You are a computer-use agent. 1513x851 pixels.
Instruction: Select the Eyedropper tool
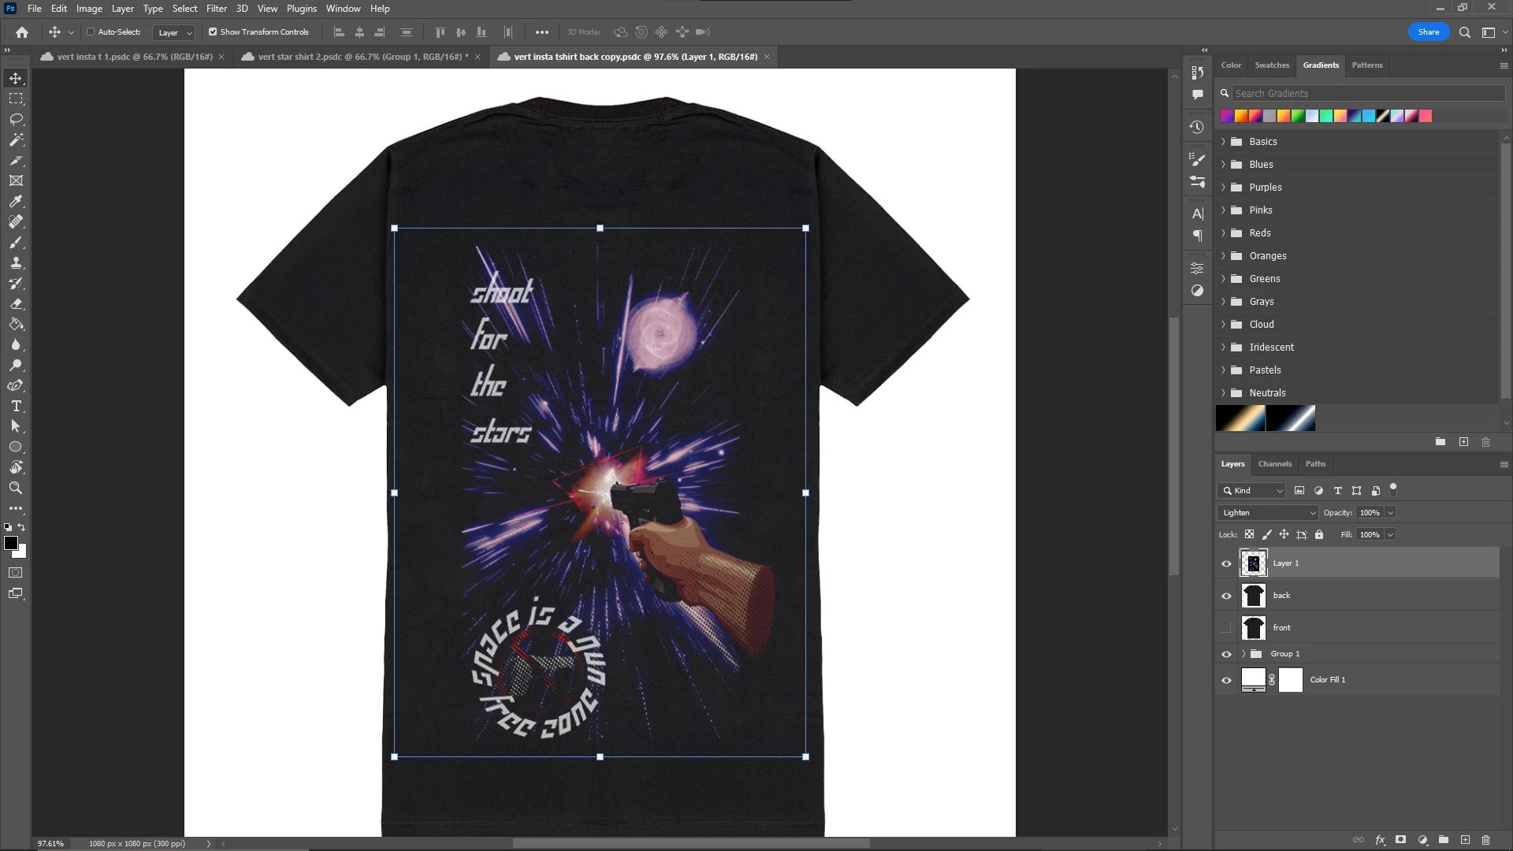coord(16,202)
